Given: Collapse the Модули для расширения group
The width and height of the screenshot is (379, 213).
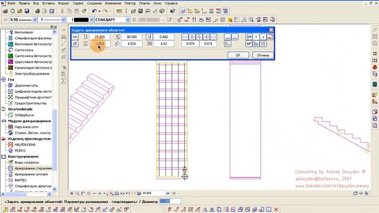Looking at the screenshot, I should pos(4,121).
